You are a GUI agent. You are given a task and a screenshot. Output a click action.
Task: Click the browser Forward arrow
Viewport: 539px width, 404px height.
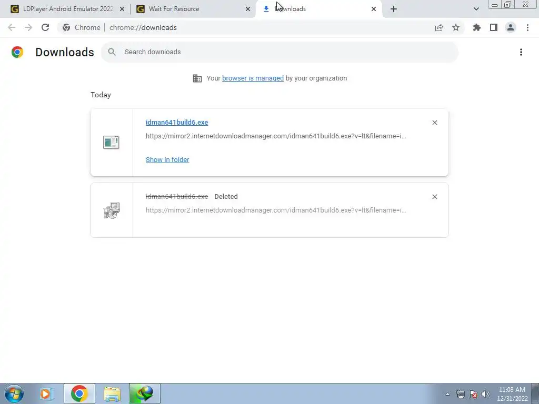pos(28,27)
